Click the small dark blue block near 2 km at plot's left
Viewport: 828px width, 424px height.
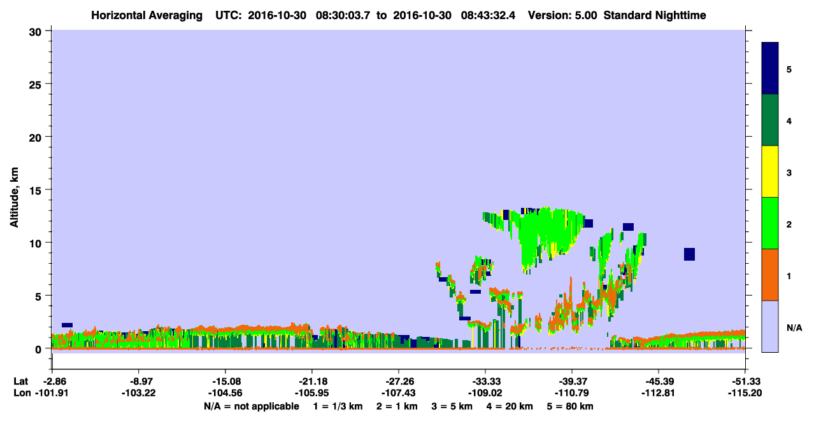click(67, 325)
